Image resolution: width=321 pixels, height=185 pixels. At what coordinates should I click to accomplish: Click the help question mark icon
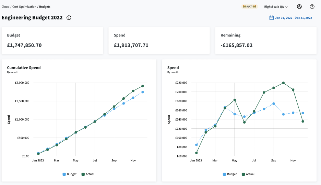pyautogui.click(x=312, y=6)
